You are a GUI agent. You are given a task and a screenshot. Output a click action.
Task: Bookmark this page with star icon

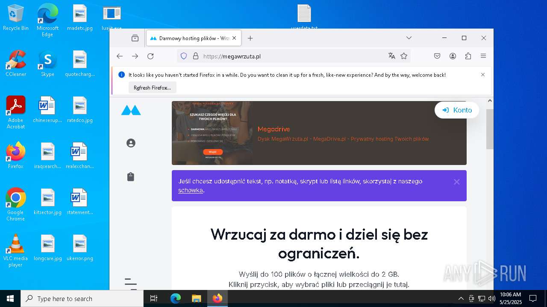(404, 56)
